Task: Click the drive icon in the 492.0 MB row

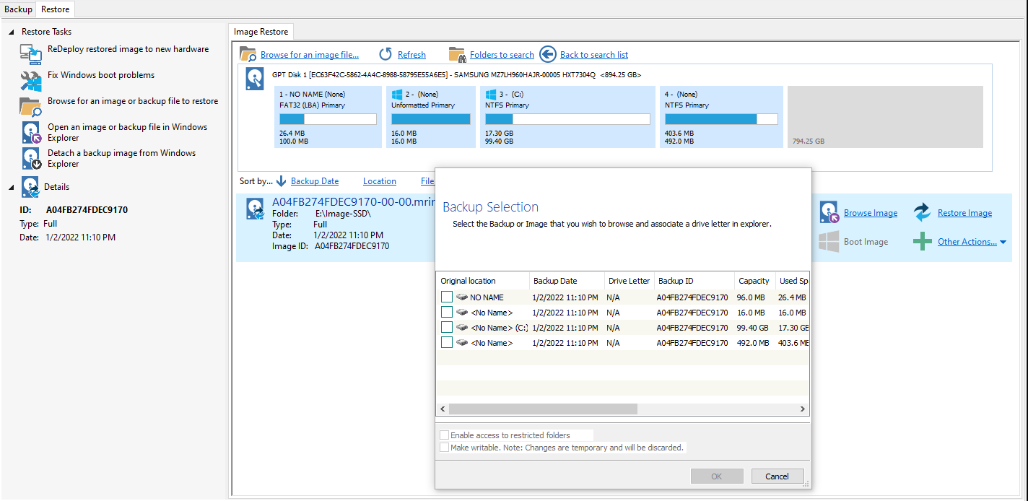Action: (462, 343)
